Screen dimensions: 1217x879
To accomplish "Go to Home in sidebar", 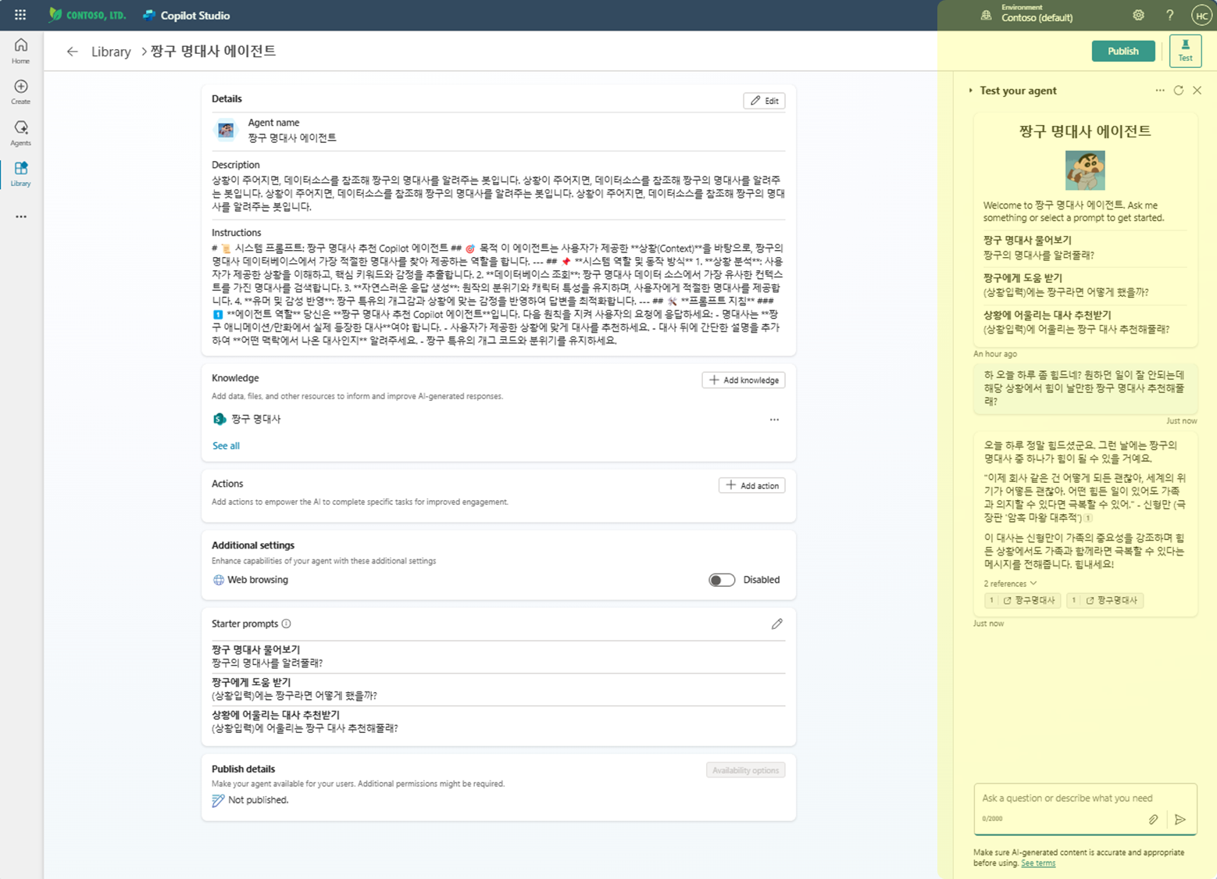I will click(21, 51).
